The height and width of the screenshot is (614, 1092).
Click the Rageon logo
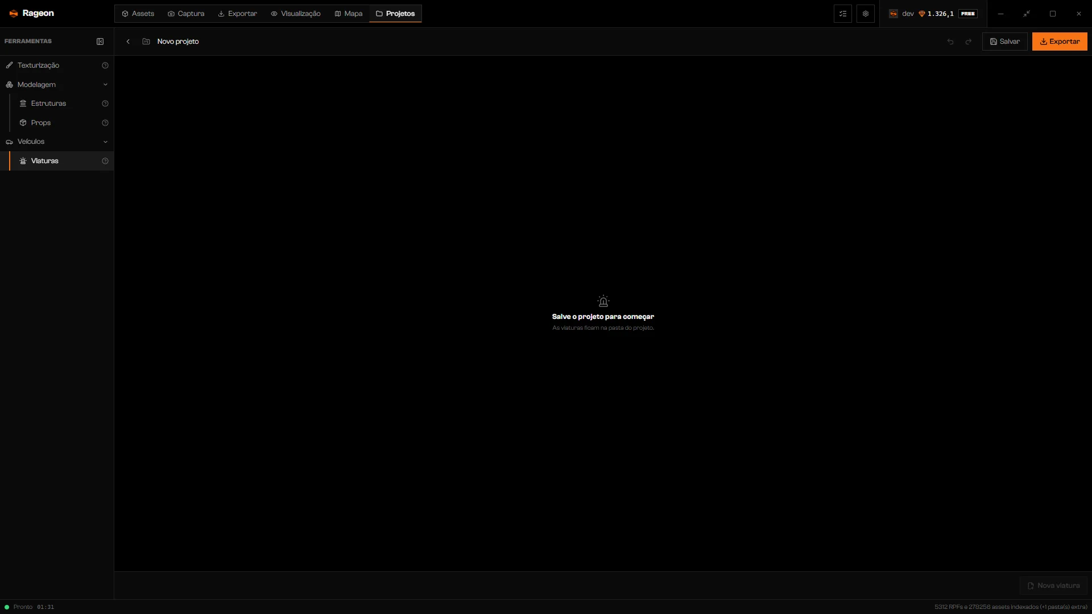tap(32, 13)
